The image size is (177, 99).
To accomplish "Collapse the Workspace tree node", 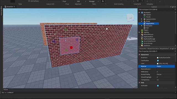I will coord(139,13).
